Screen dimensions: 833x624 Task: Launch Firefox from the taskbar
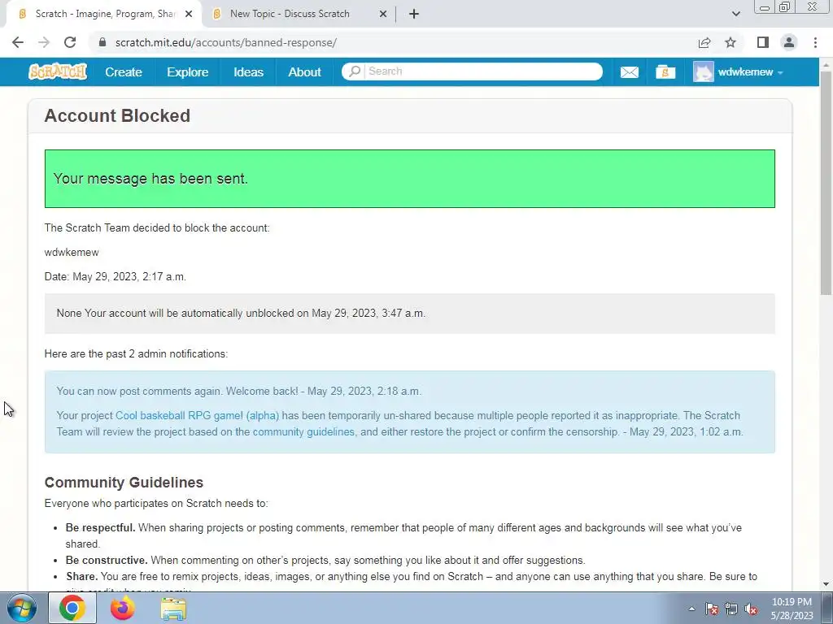click(x=122, y=608)
